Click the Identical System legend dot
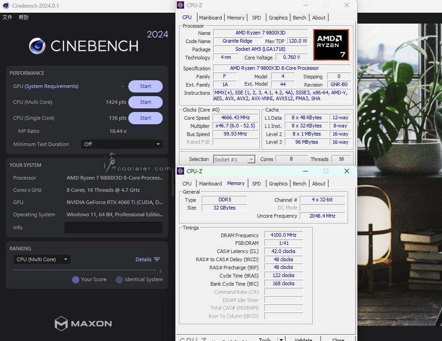This screenshot has height=341, width=442. click(119, 279)
